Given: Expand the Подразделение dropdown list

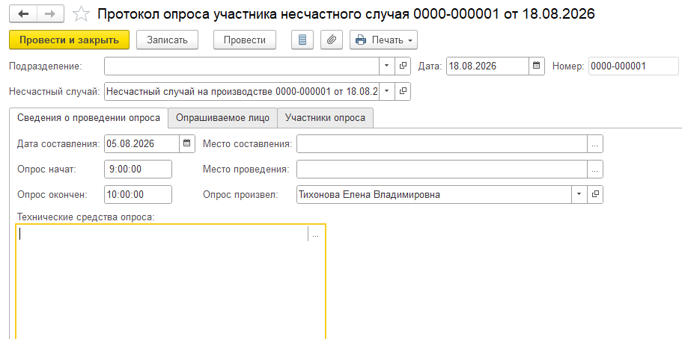Looking at the screenshot, I should coord(387,66).
